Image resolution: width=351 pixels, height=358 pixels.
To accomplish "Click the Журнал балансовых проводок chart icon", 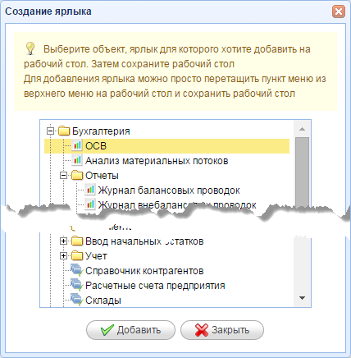I will pos(90,190).
